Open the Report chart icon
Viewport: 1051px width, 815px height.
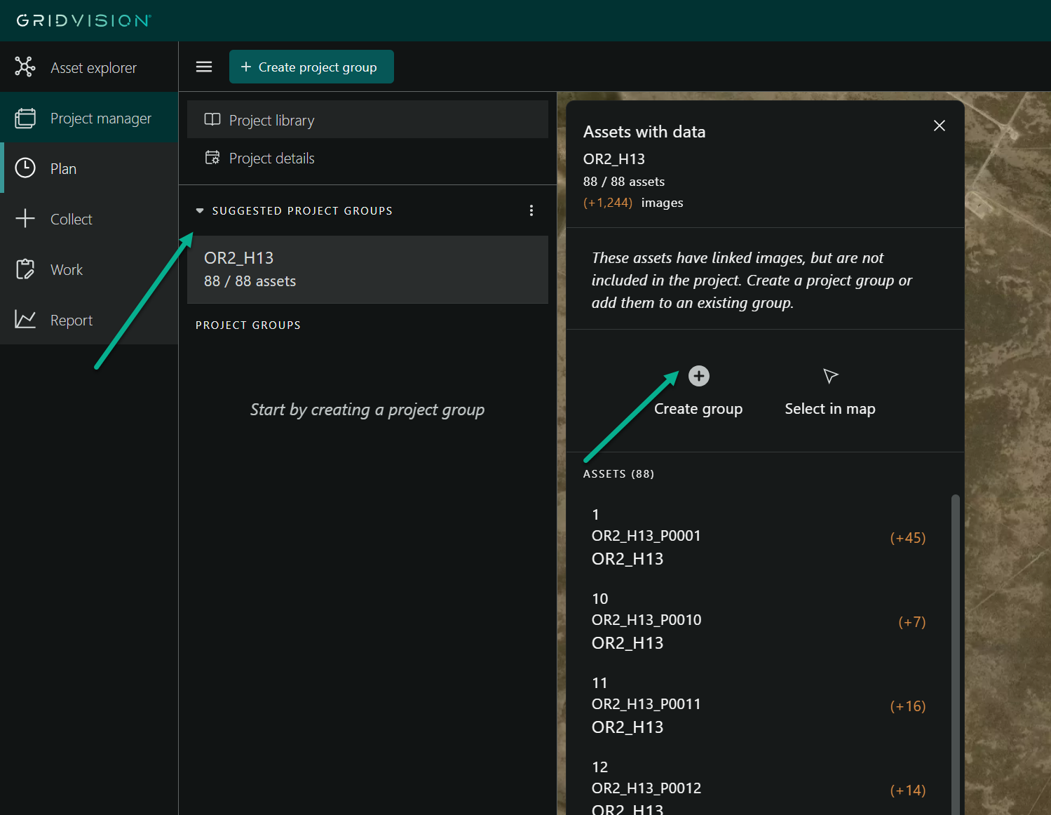pos(25,320)
